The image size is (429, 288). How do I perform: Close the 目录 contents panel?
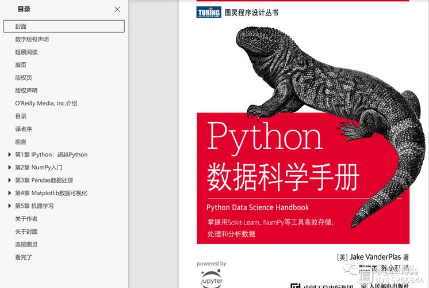click(117, 9)
